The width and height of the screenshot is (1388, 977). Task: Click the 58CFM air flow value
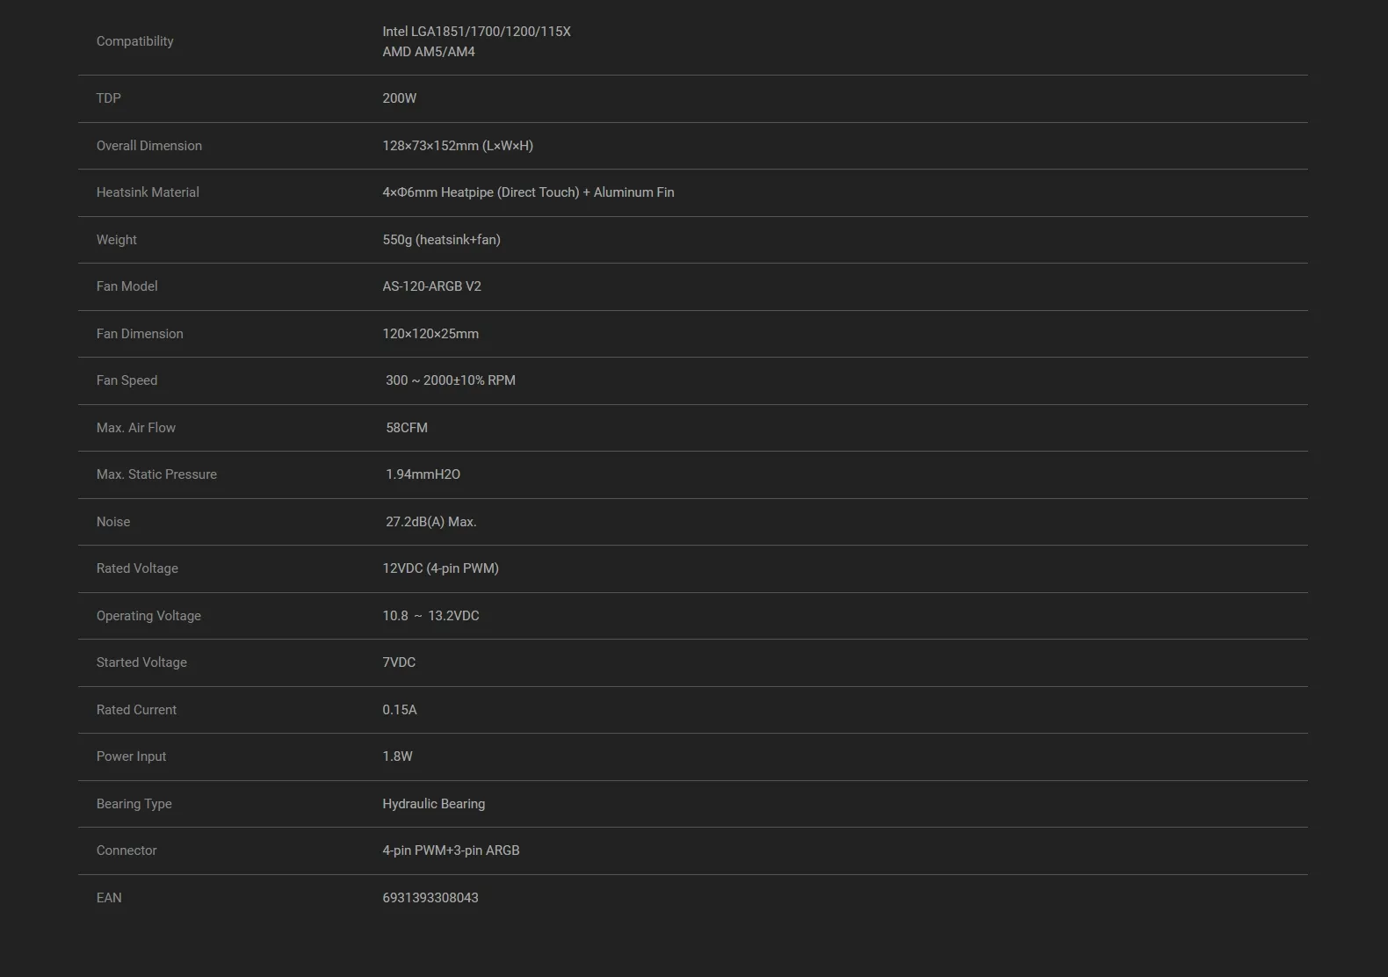pyautogui.click(x=407, y=428)
